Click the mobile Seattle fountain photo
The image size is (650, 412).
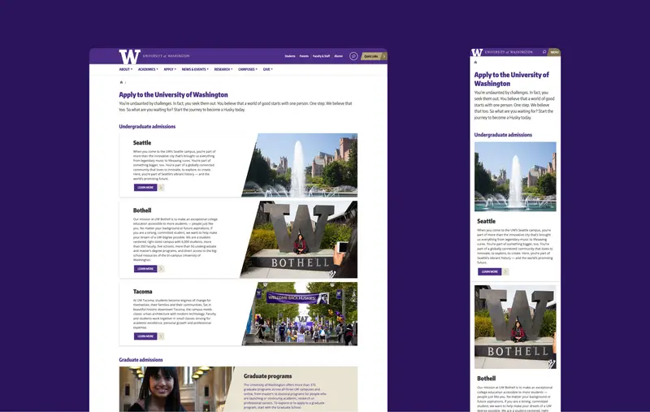click(515, 176)
